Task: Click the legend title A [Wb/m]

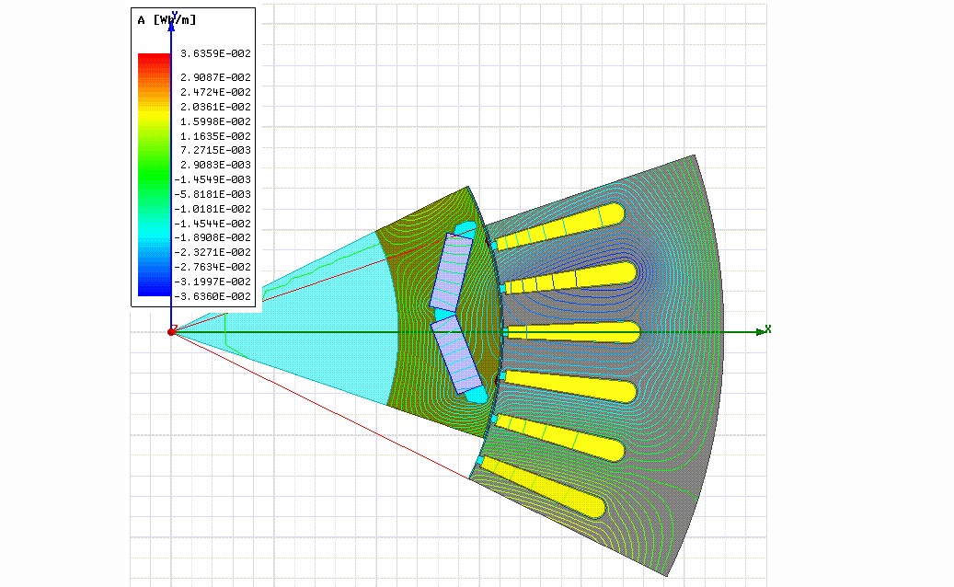Action: coord(167,20)
